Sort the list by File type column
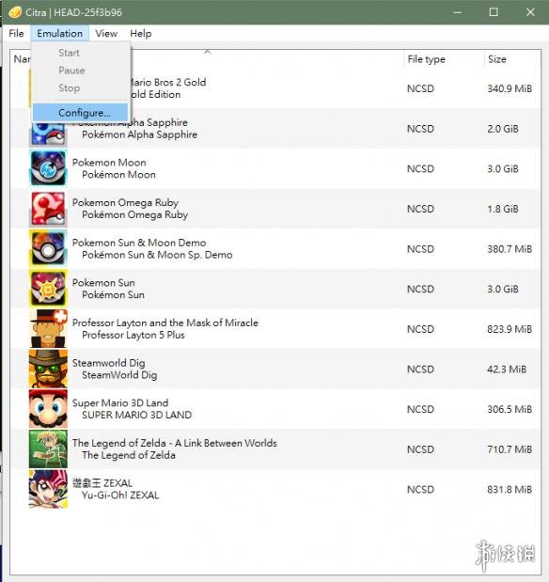 click(x=426, y=59)
